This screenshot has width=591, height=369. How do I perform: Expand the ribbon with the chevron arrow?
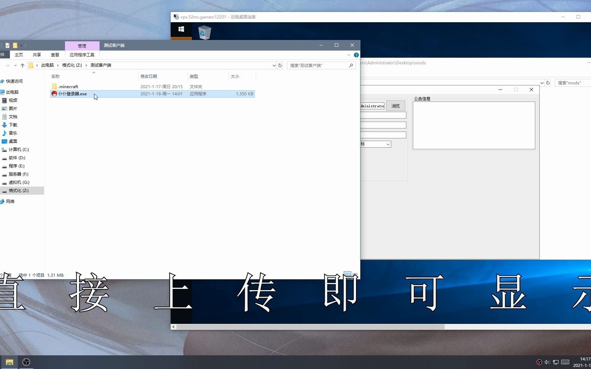349,55
